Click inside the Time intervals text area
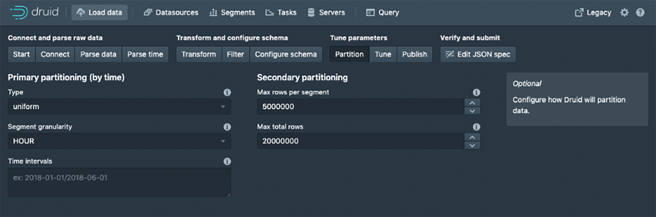This screenshot has height=217, width=656. pyautogui.click(x=119, y=182)
